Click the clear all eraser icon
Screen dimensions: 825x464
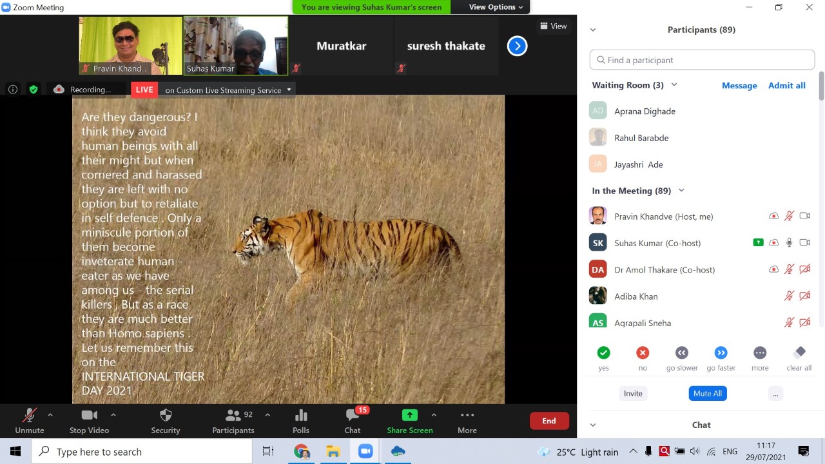click(x=799, y=353)
